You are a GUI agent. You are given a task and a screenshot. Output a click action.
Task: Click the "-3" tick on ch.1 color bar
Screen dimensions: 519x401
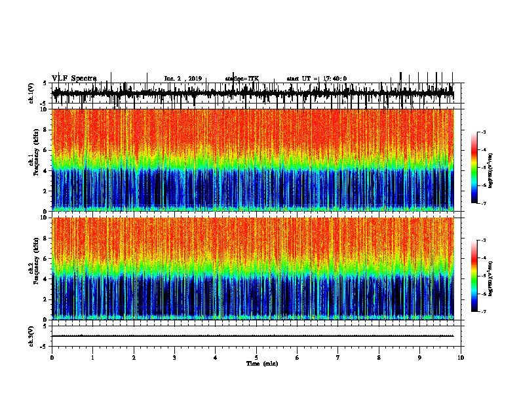483,132
